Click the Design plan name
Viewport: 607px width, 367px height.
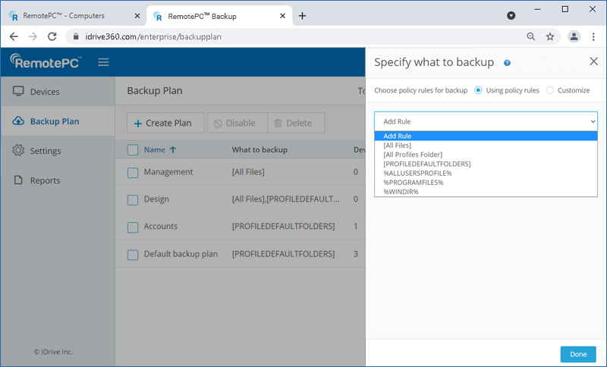coord(156,199)
